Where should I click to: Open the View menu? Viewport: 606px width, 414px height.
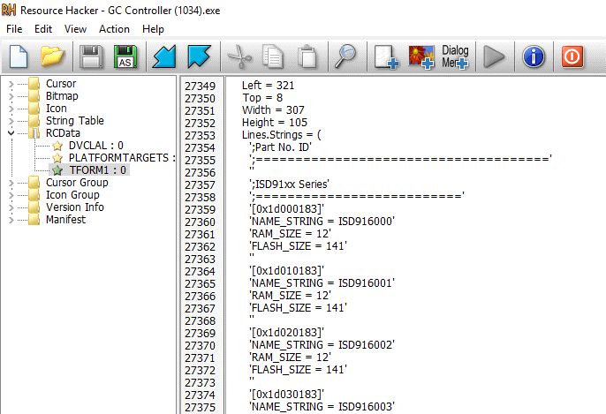click(75, 29)
